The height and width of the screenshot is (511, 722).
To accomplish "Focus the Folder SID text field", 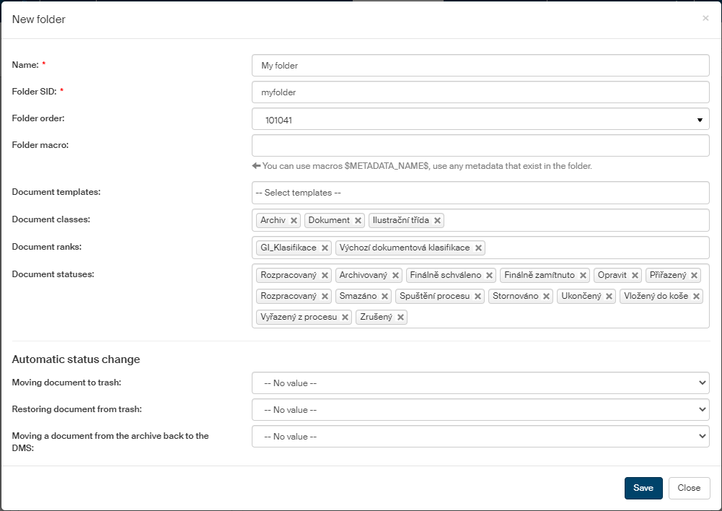I will pos(480,92).
